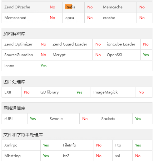Click the 加密解密库 section header

click(14, 34)
